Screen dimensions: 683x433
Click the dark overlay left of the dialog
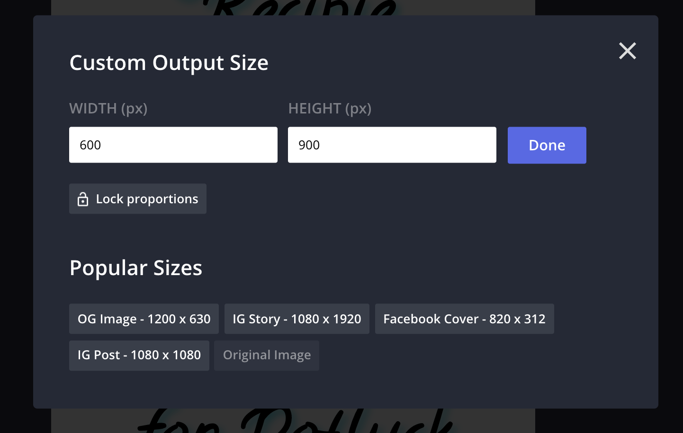click(16, 213)
